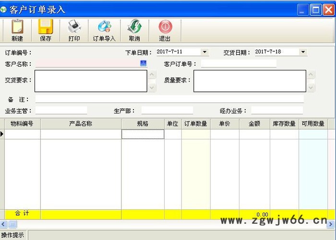
Task: Expand the 下单日期 date dropdown
Action: (204, 52)
